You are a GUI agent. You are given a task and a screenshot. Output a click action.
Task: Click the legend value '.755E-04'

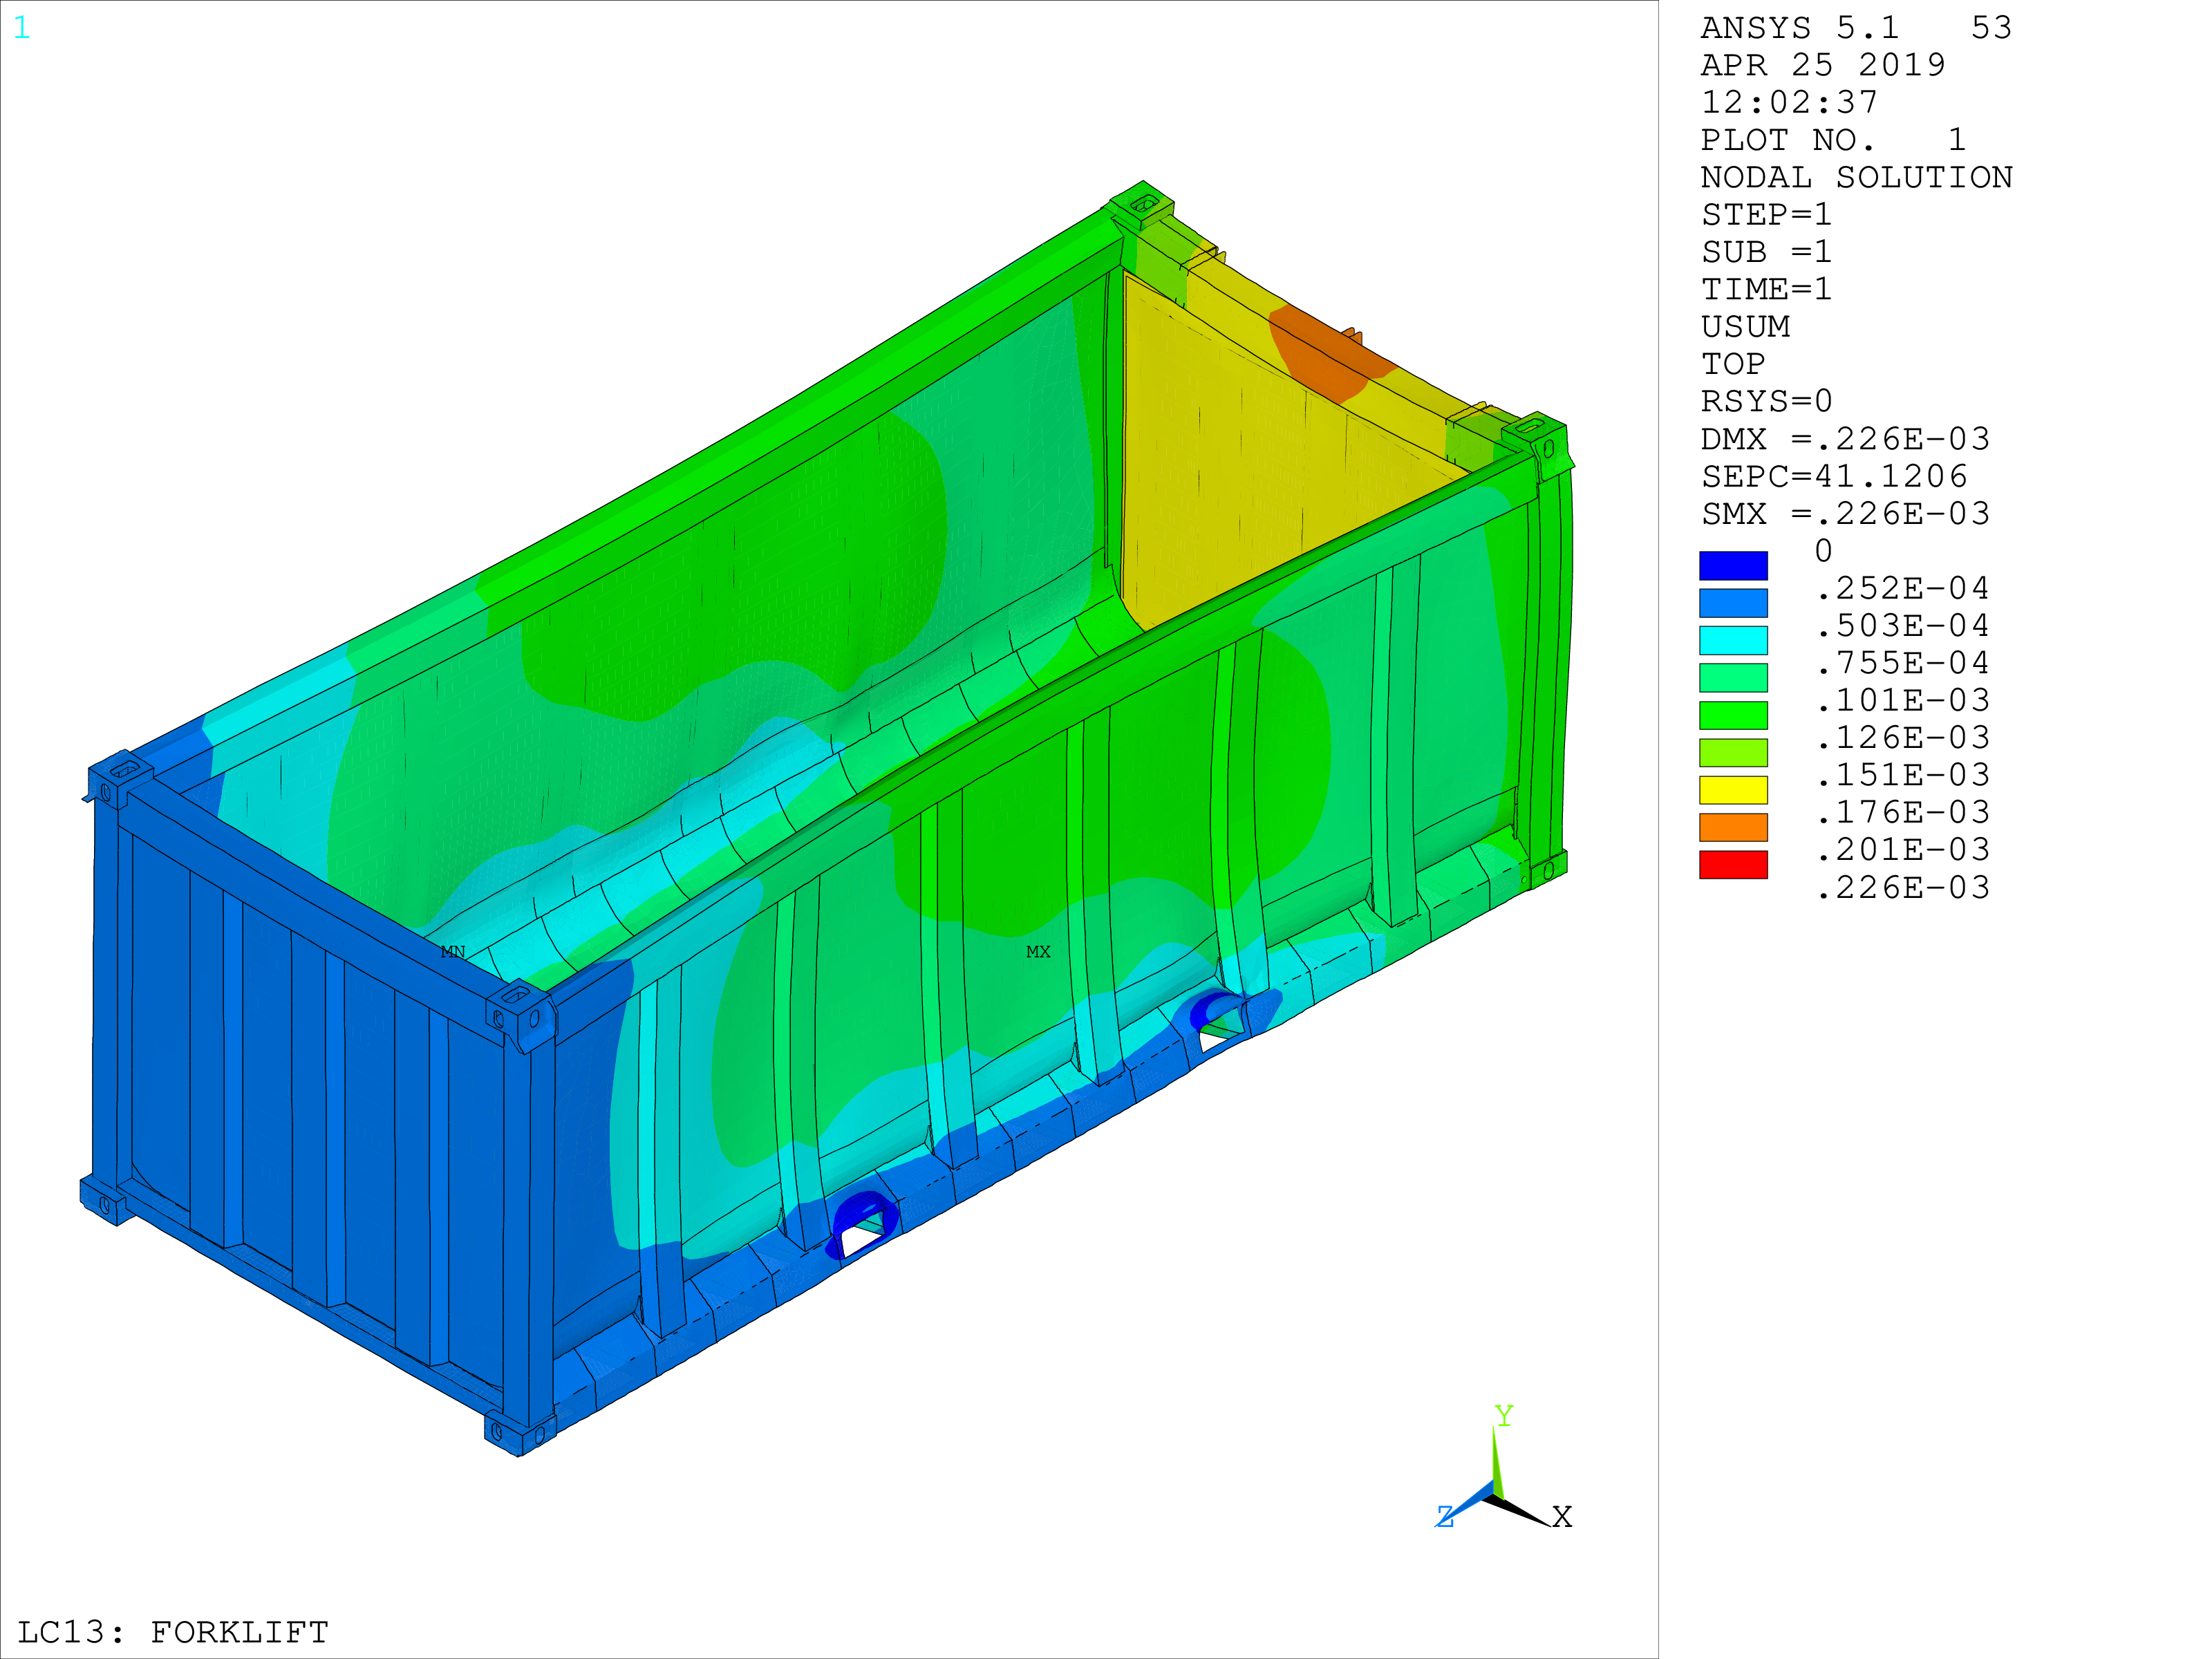pyautogui.click(x=1903, y=663)
